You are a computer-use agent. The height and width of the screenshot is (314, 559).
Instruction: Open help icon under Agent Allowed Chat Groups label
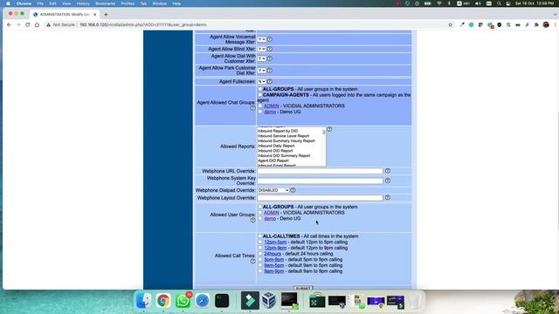coord(252,108)
